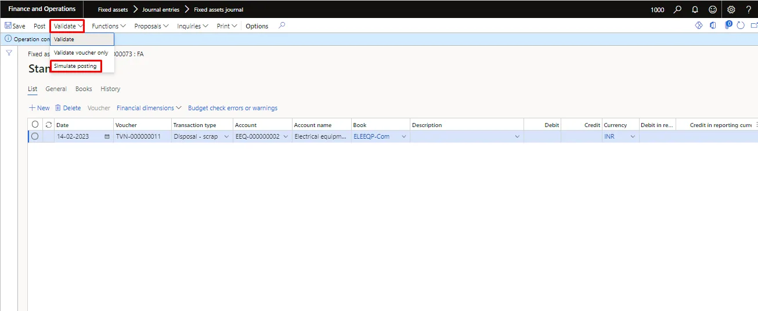Image resolution: width=758 pixels, height=311 pixels.
Task: Expand the Inquiries menu
Action: point(193,26)
